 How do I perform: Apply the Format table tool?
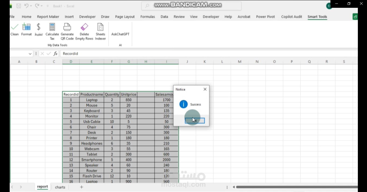click(x=26, y=30)
